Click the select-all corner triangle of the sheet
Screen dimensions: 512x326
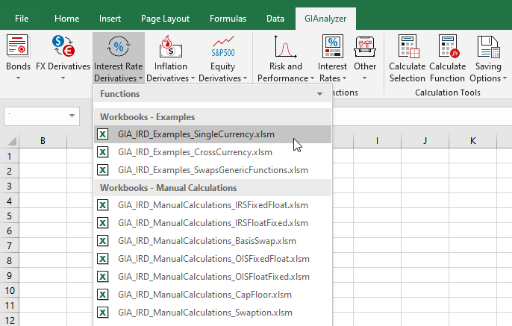(x=12, y=141)
